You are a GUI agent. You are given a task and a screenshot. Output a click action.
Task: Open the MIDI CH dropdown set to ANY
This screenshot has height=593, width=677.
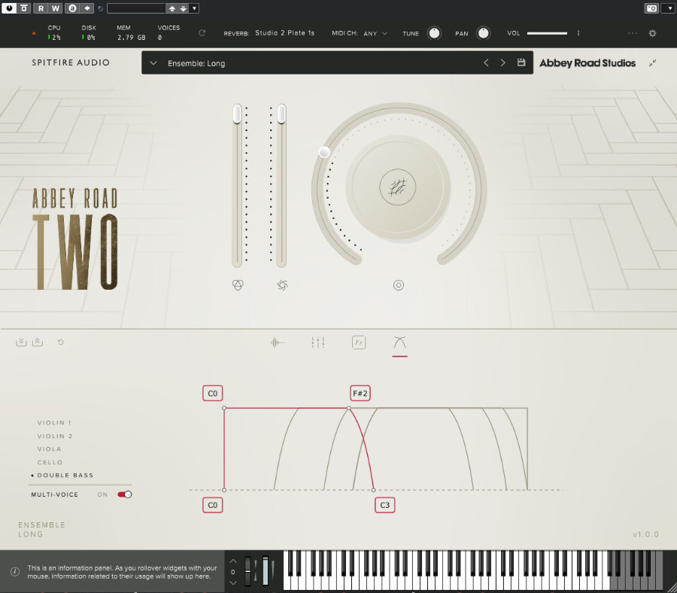tap(375, 33)
